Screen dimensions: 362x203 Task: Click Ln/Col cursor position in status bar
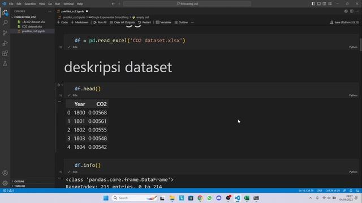(305, 191)
